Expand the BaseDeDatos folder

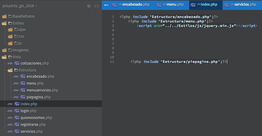pyautogui.click(x=24, y=16)
